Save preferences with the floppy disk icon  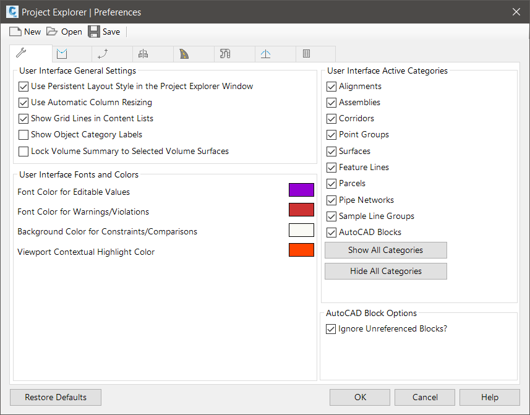tap(94, 32)
